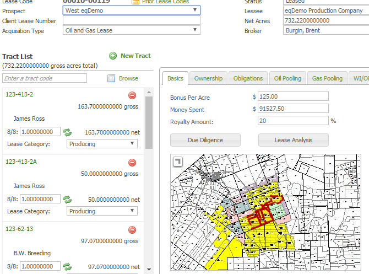Click green refresh arrows for tract 123-413-2

67,132
